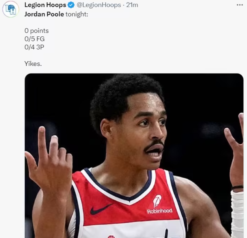The height and width of the screenshot is (238, 247).
Task: Click the 0 points stat line
Action: click(x=36, y=31)
